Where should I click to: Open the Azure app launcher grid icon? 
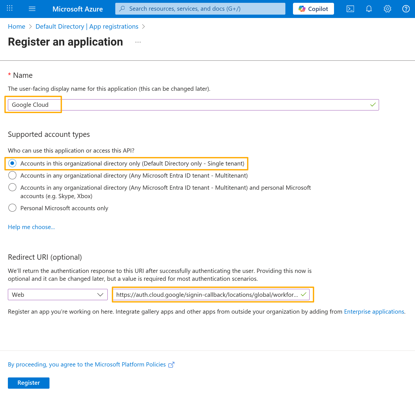coord(10,8)
